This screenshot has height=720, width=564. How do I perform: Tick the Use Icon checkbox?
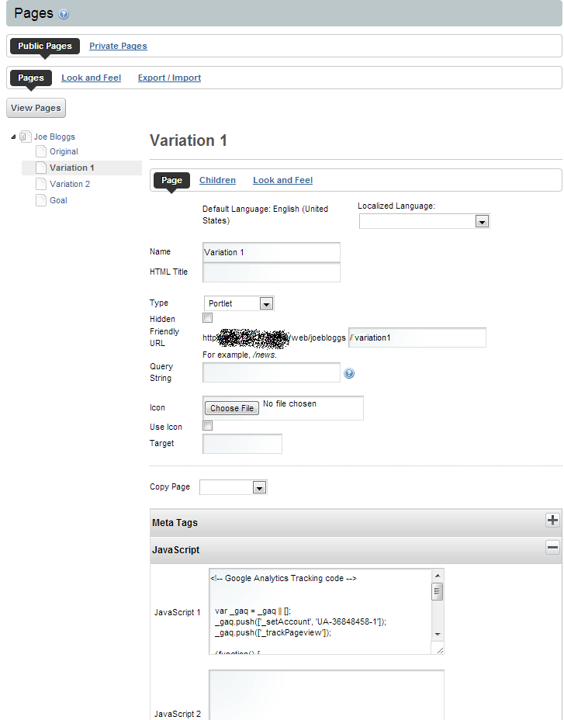[207, 426]
